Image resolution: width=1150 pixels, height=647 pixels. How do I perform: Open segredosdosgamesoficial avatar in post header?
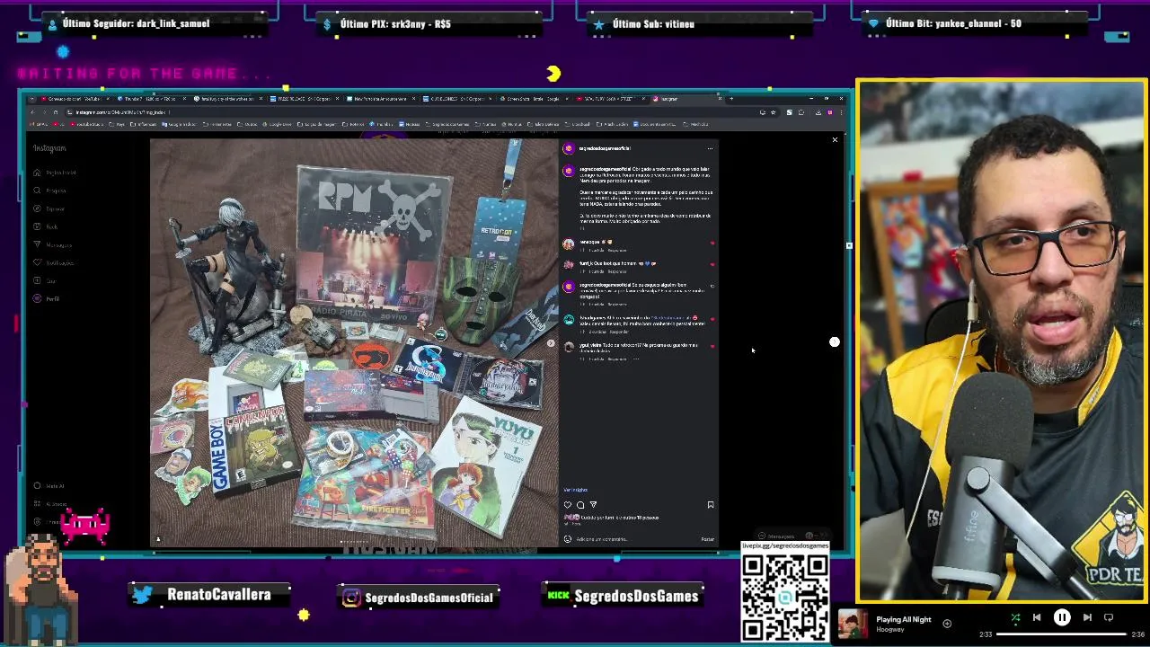tap(568, 148)
